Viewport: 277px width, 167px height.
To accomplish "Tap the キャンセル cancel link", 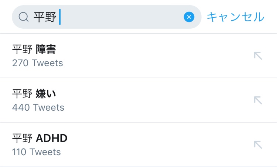I will click(236, 17).
